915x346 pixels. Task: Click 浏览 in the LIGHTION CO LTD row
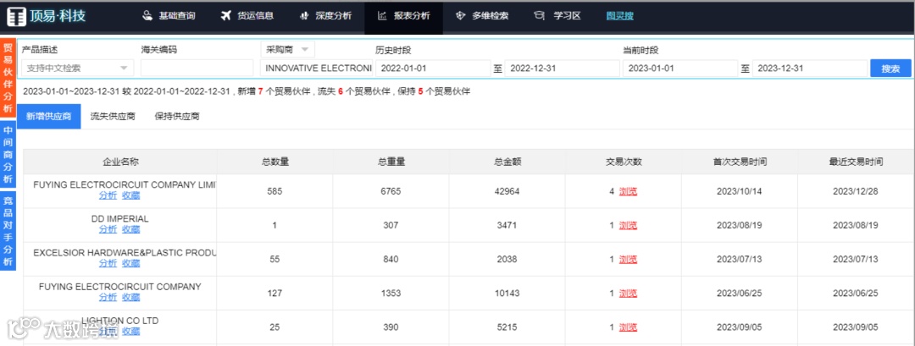pyautogui.click(x=628, y=327)
